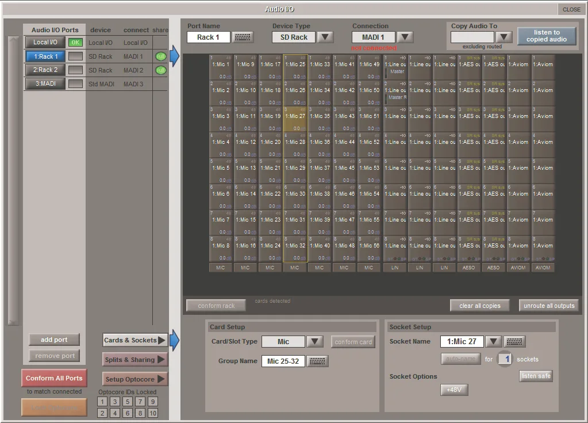Screen dimensions: 588x423
Task: Click the remove port button
Action: click(x=55, y=356)
